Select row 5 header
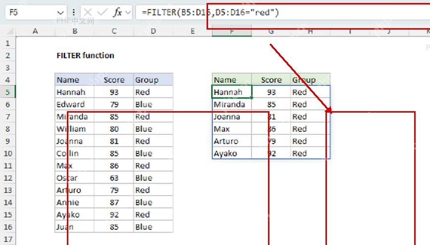 (x=8, y=92)
